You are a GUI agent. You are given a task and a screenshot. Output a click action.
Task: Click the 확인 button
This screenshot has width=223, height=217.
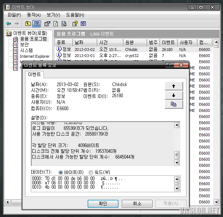[x=103, y=203]
